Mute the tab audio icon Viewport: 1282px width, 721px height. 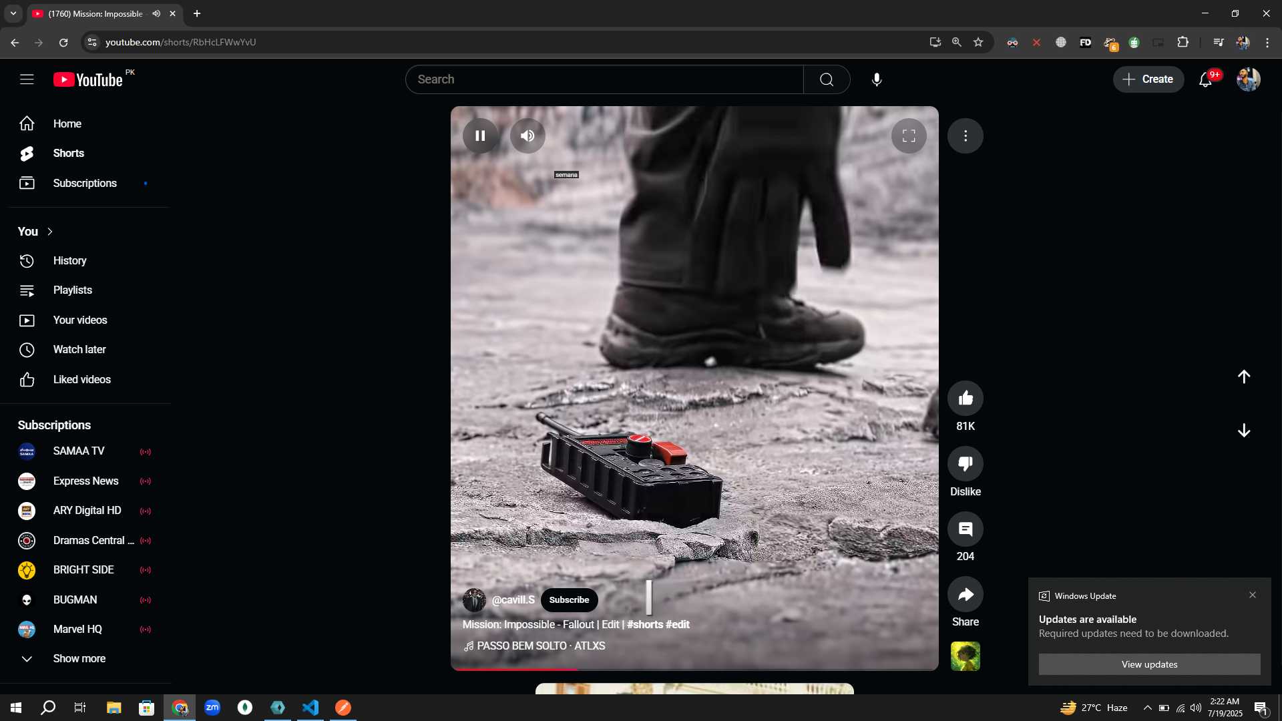[156, 13]
